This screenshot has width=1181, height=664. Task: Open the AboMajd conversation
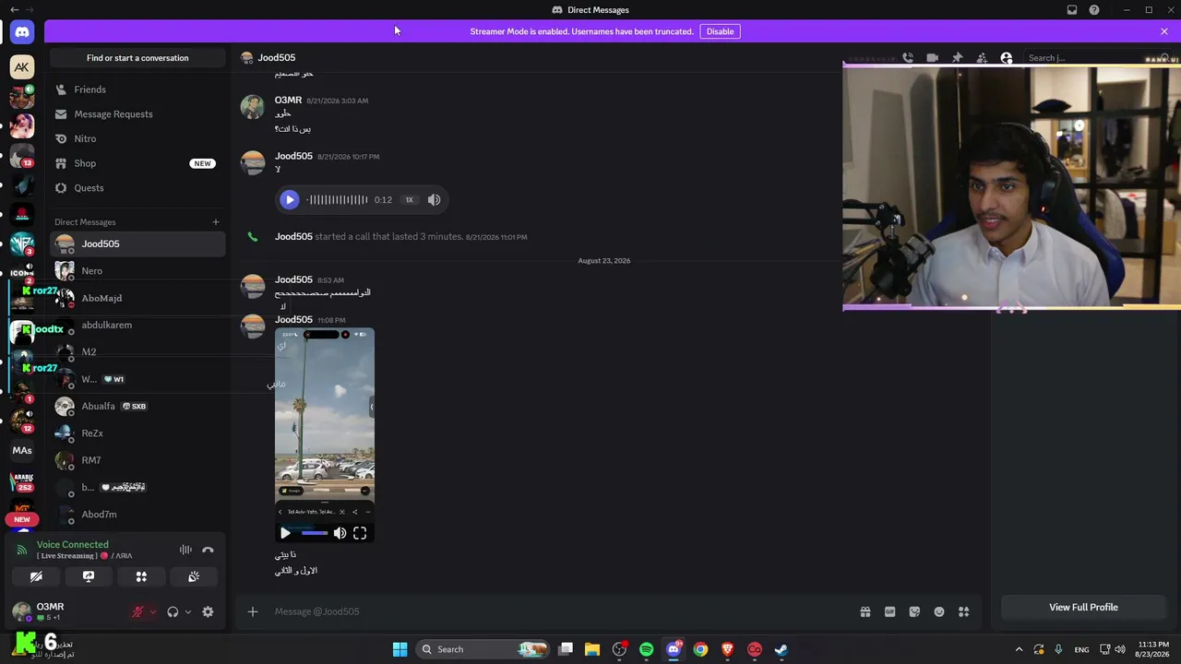tap(137, 298)
